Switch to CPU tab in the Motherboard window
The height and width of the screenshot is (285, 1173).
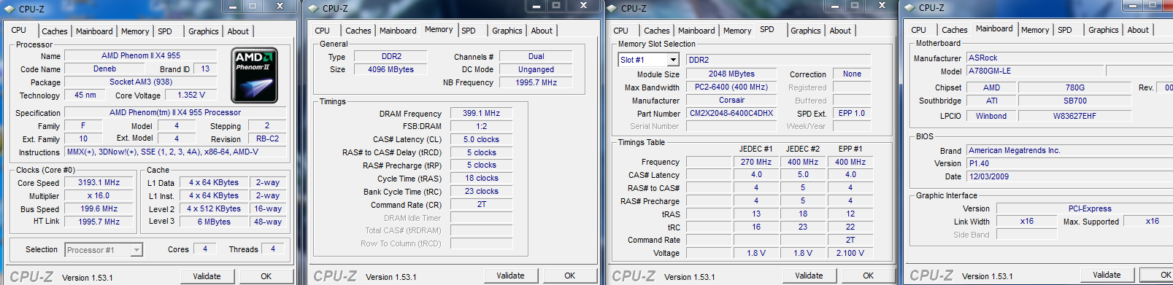pos(919,30)
